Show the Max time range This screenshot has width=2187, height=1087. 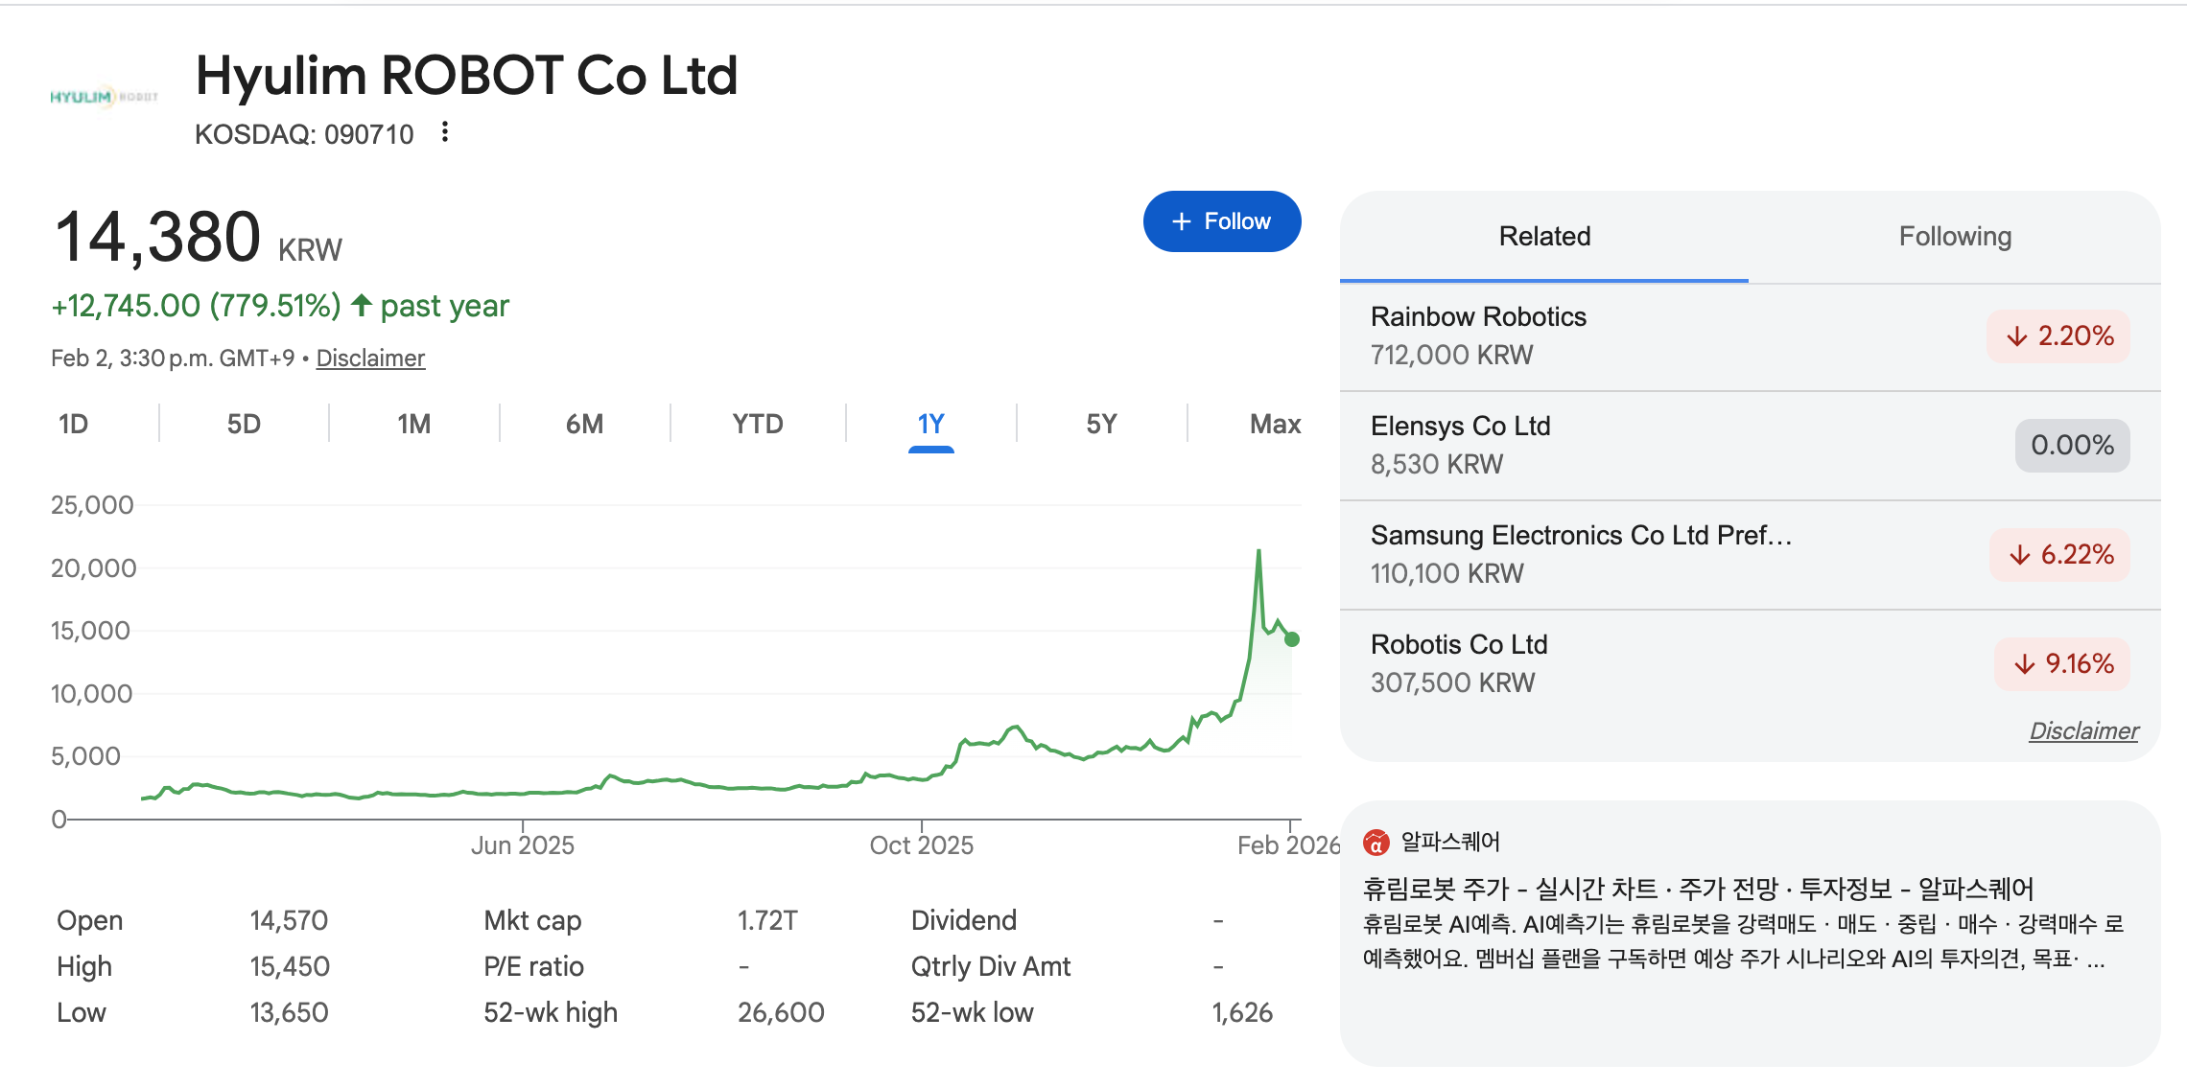pyautogui.click(x=1274, y=424)
